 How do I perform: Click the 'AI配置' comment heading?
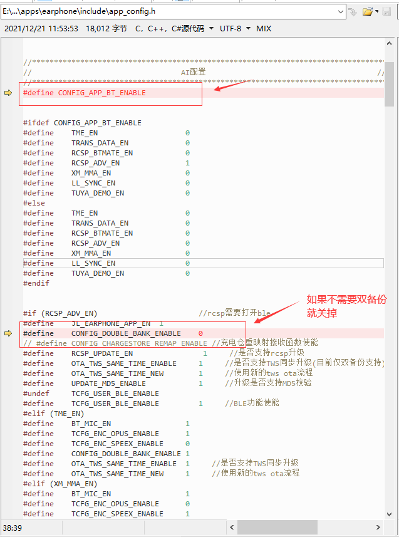pos(193,72)
